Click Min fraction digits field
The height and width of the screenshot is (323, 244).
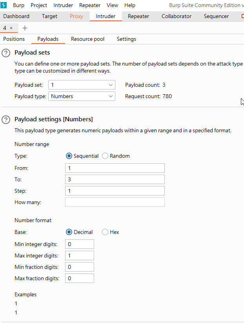[x=80, y=267]
